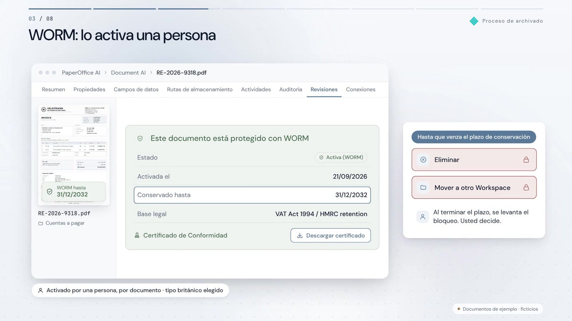The image size is (572, 321).
Task: Click the RE-2026-9318.pdf breadcrumb
Action: 182,73
